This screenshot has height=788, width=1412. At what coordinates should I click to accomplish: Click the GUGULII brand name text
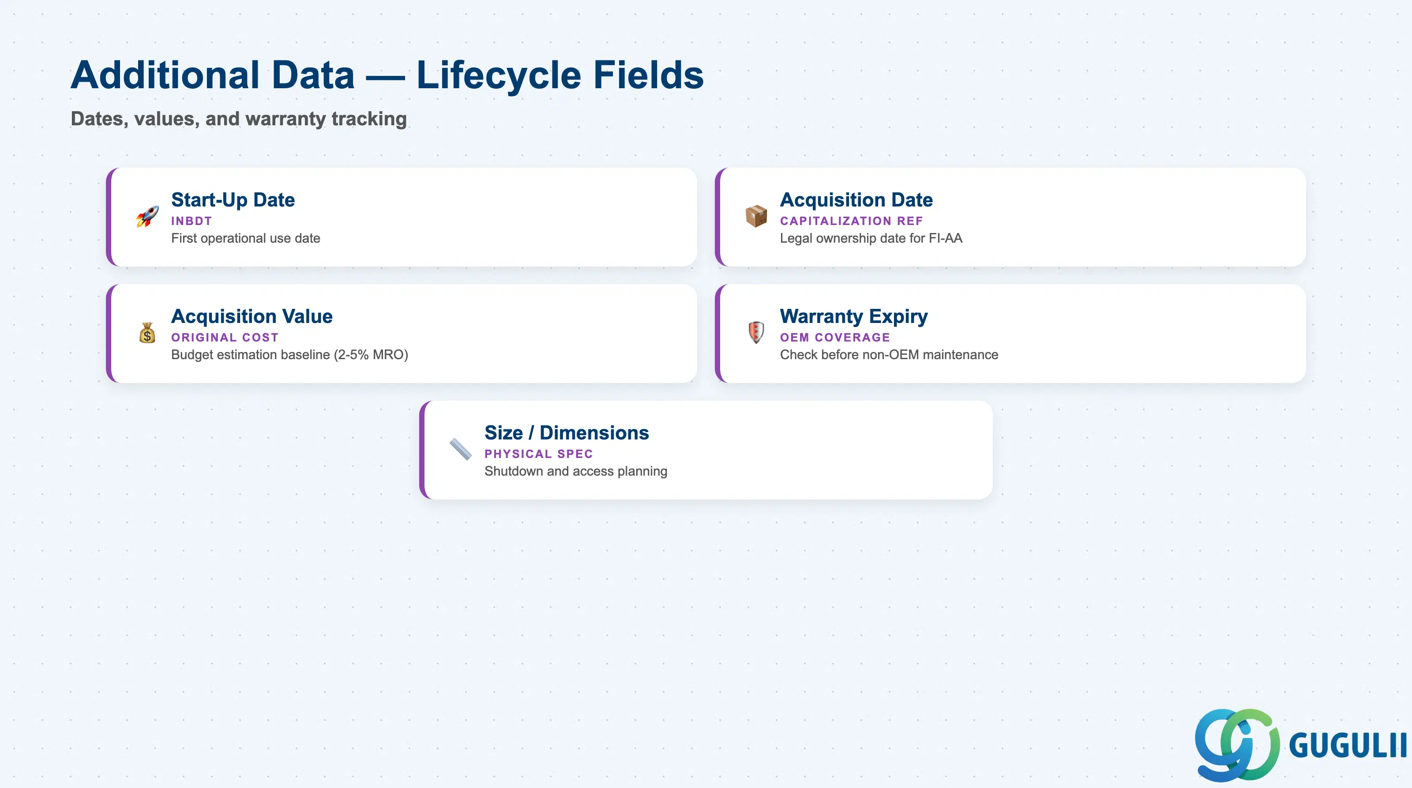tap(1348, 746)
